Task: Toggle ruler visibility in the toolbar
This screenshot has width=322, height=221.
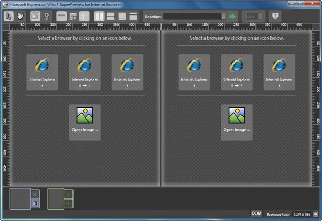Action: point(62,16)
